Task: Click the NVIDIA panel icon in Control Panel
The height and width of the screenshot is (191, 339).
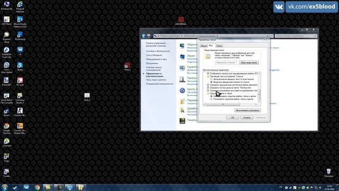Action: [182, 120]
